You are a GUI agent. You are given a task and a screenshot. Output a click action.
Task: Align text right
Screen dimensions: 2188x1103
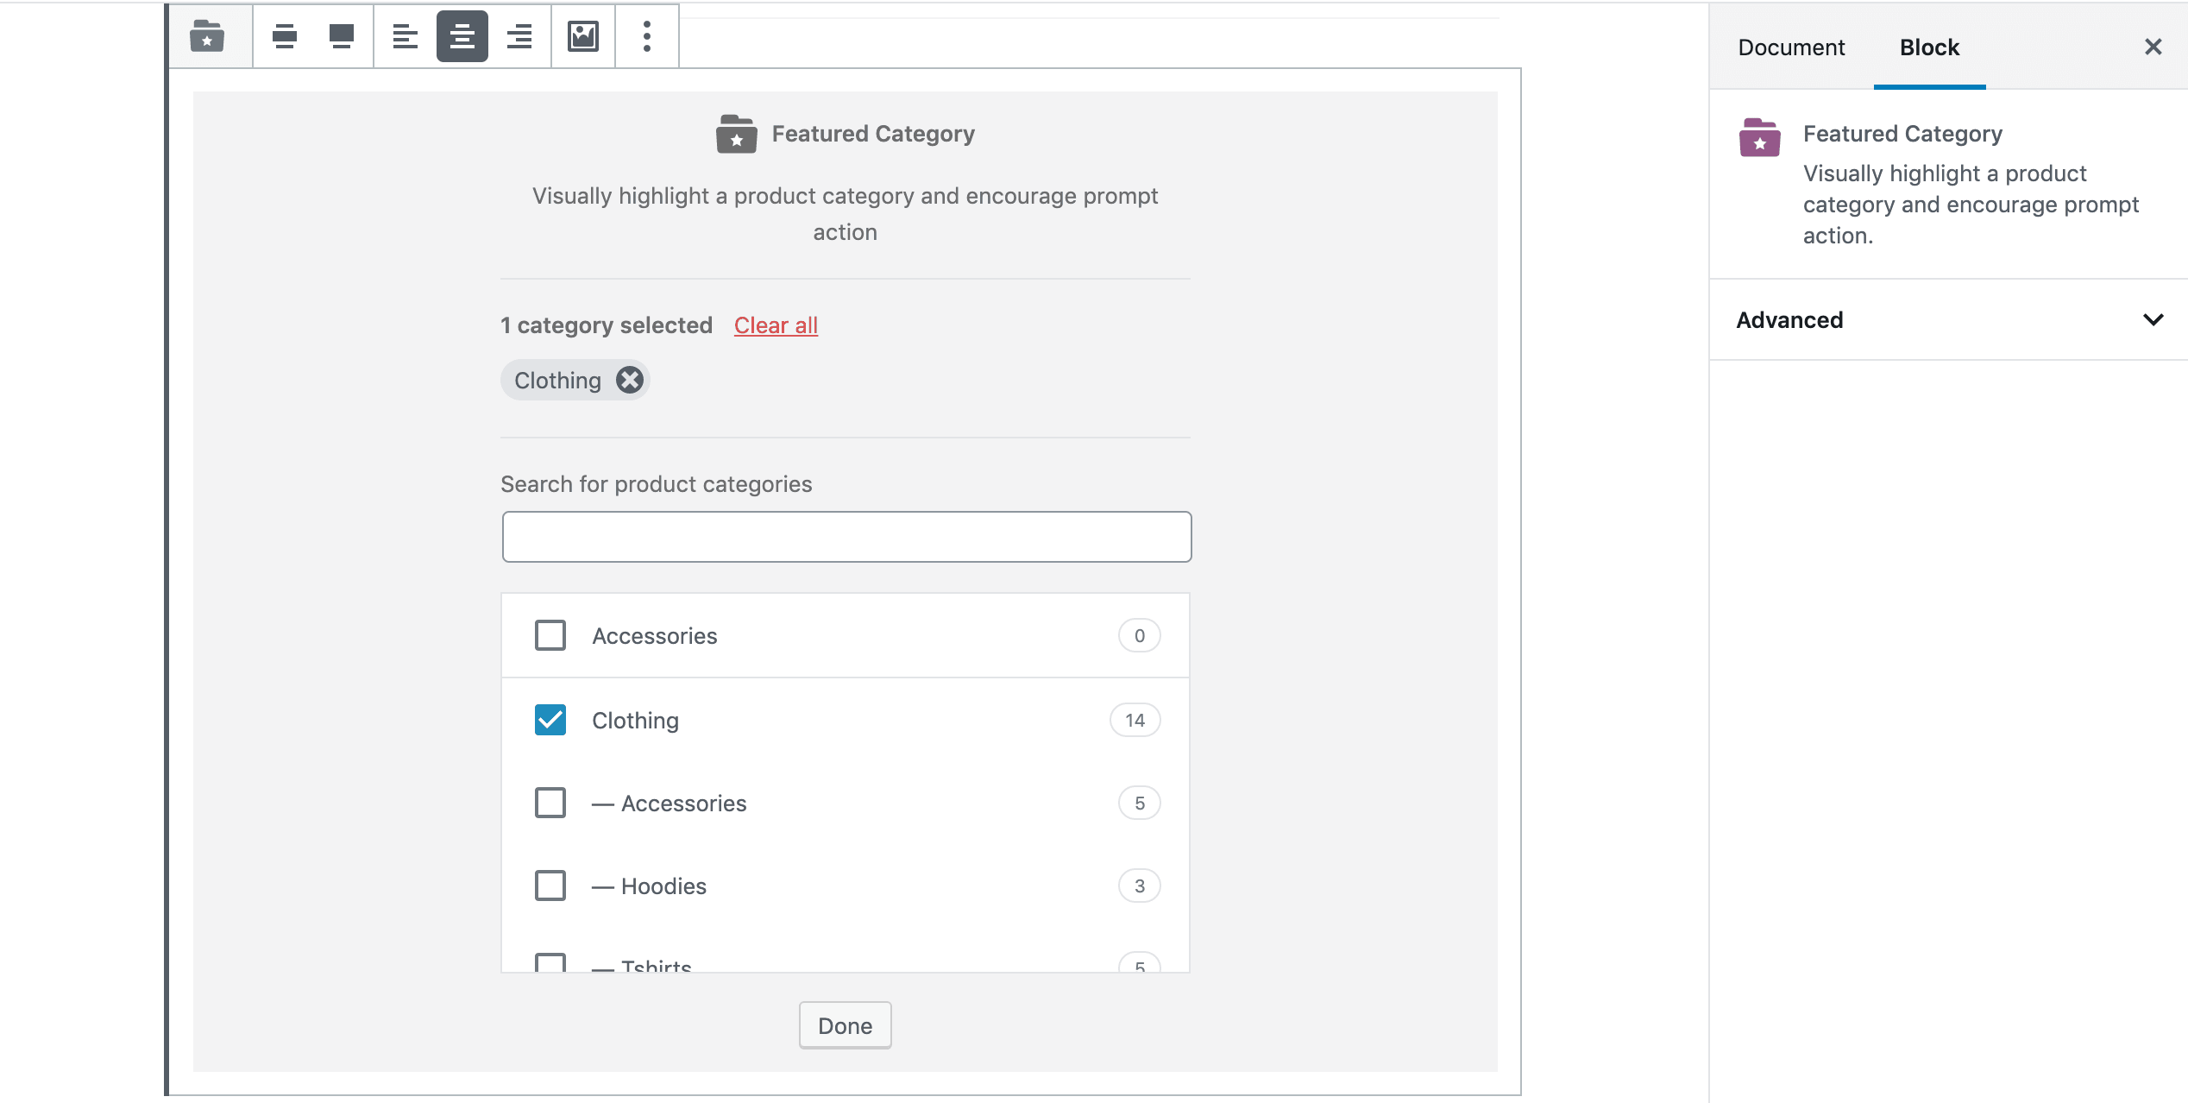point(520,36)
